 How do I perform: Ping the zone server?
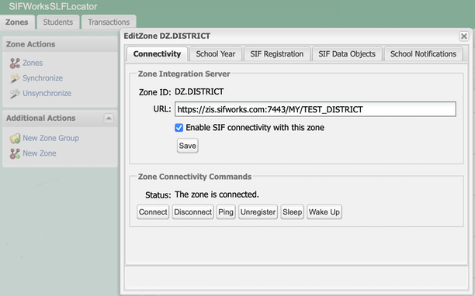click(226, 212)
